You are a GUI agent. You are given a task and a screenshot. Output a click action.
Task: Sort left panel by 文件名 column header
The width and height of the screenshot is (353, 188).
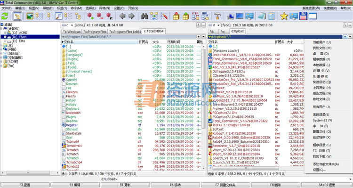[100, 42]
